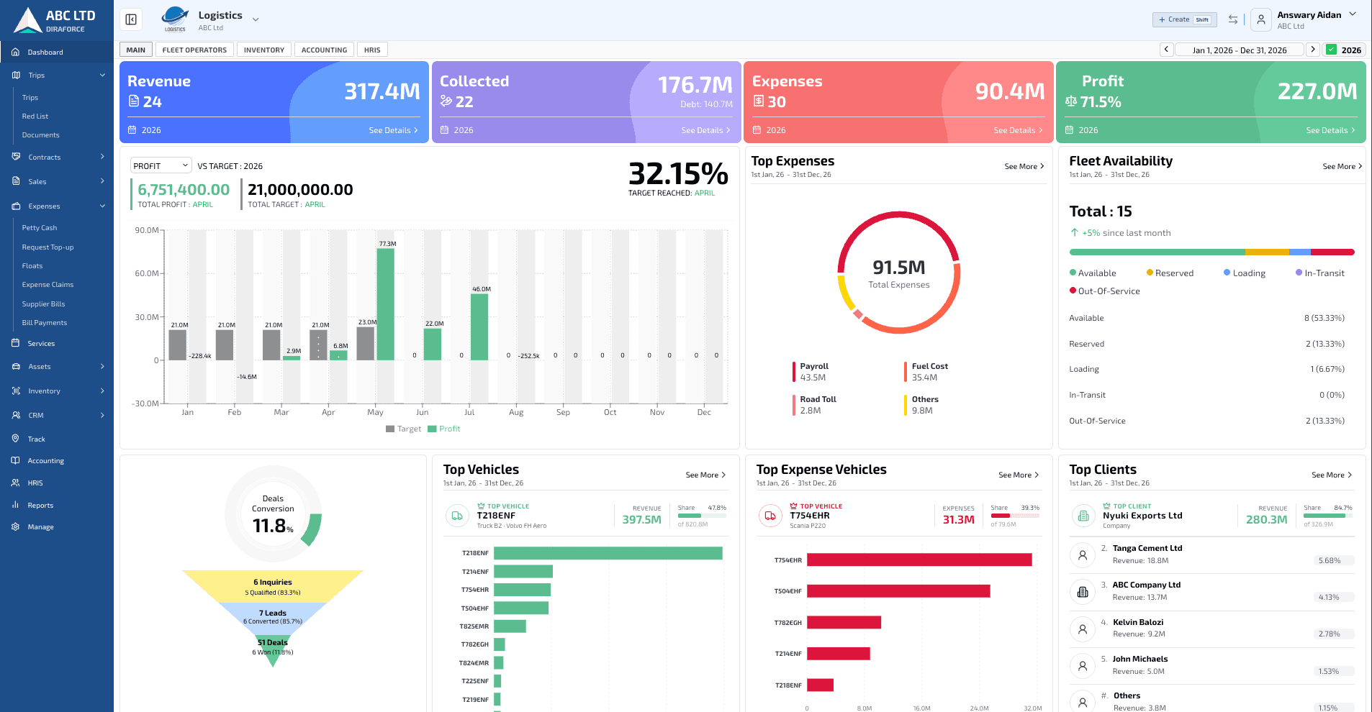Open the Dashboard home icon in sidebar
The image size is (1372, 712).
click(x=15, y=52)
